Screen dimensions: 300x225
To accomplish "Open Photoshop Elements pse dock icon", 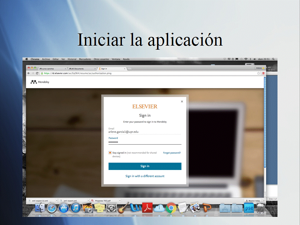I will coord(249,208).
